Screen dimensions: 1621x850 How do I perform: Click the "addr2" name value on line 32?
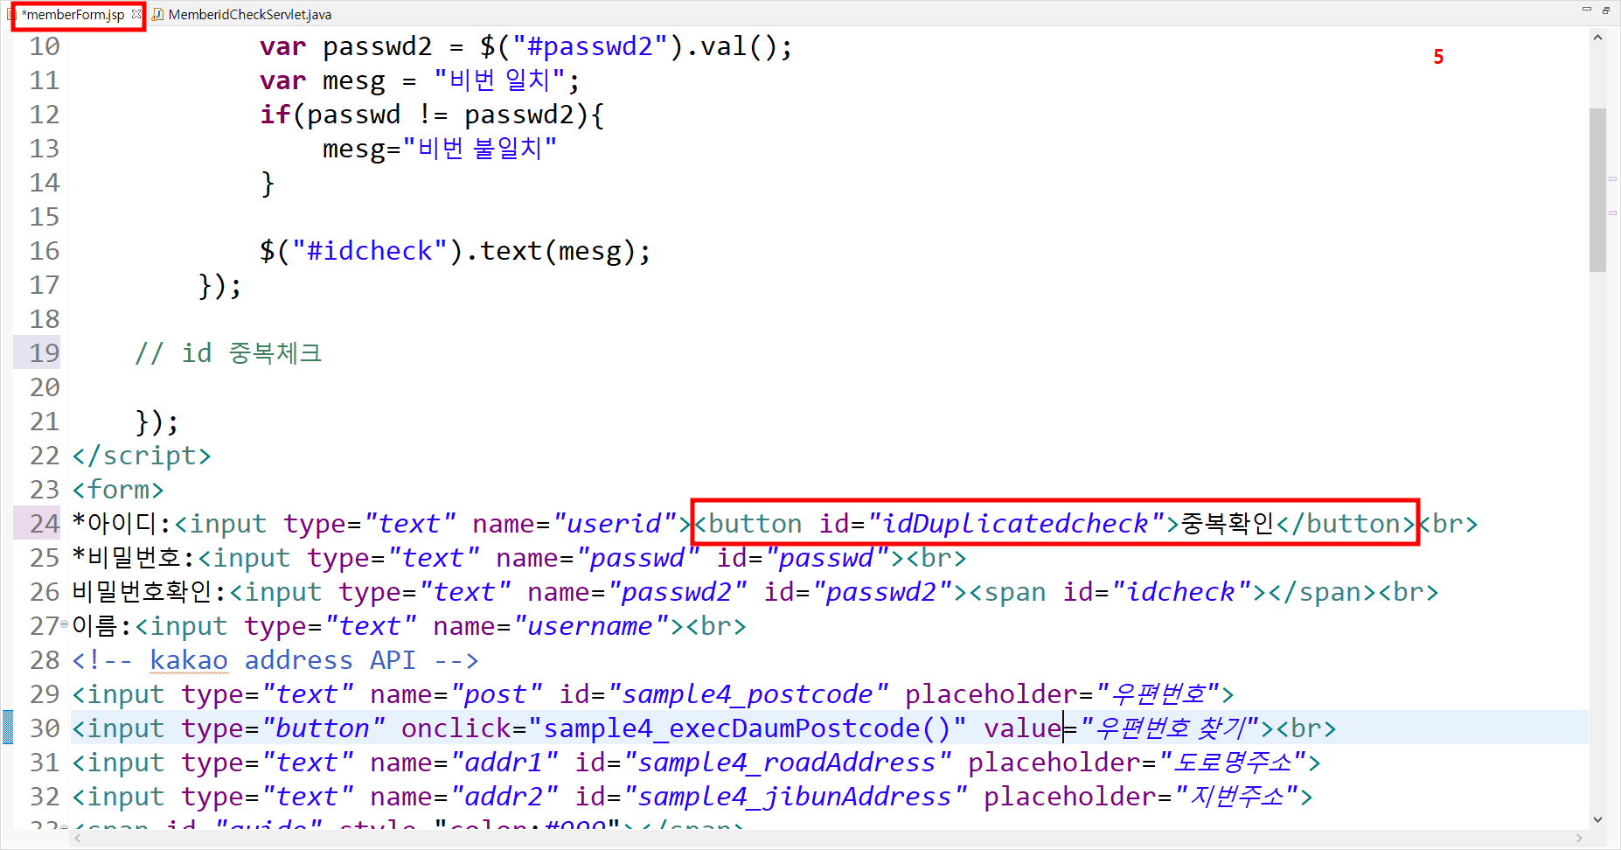pyautogui.click(x=504, y=797)
